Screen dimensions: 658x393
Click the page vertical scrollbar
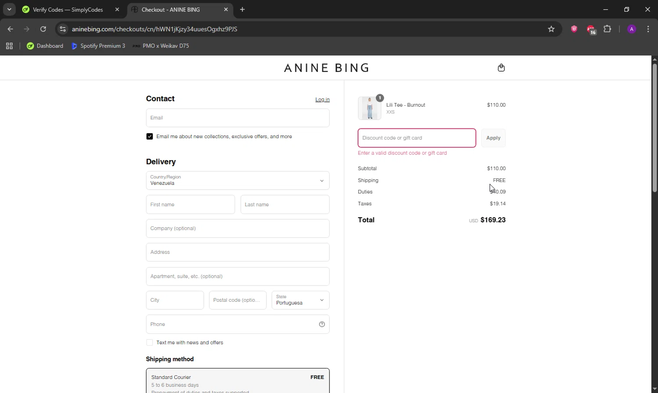click(654, 128)
